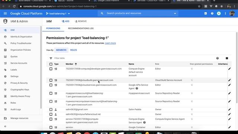Click the Google Cloud Platform logo text

click(x=26, y=13)
